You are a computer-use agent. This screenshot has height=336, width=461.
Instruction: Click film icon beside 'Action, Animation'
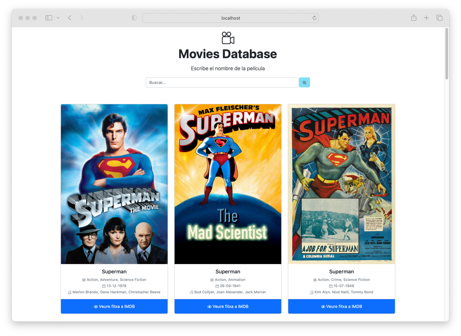point(212,280)
